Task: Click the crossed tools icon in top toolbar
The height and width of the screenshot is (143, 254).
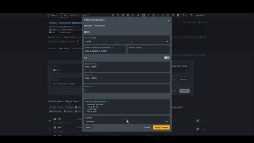Action: (x=173, y=15)
